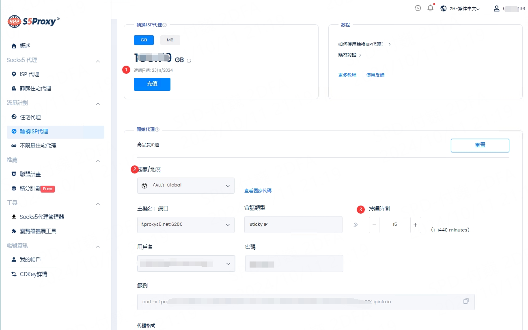This screenshot has width=528, height=330.
Task: Click help icon next to 開始代理 title
Action: click(157, 130)
